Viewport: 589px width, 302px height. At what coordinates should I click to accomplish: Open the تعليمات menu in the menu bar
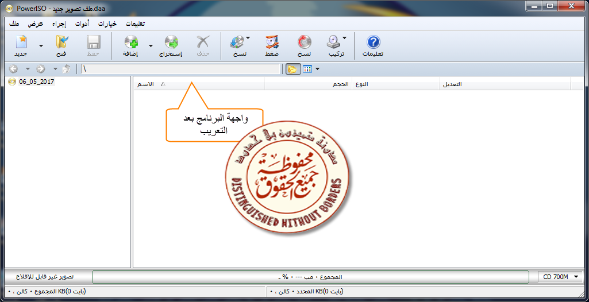point(135,24)
